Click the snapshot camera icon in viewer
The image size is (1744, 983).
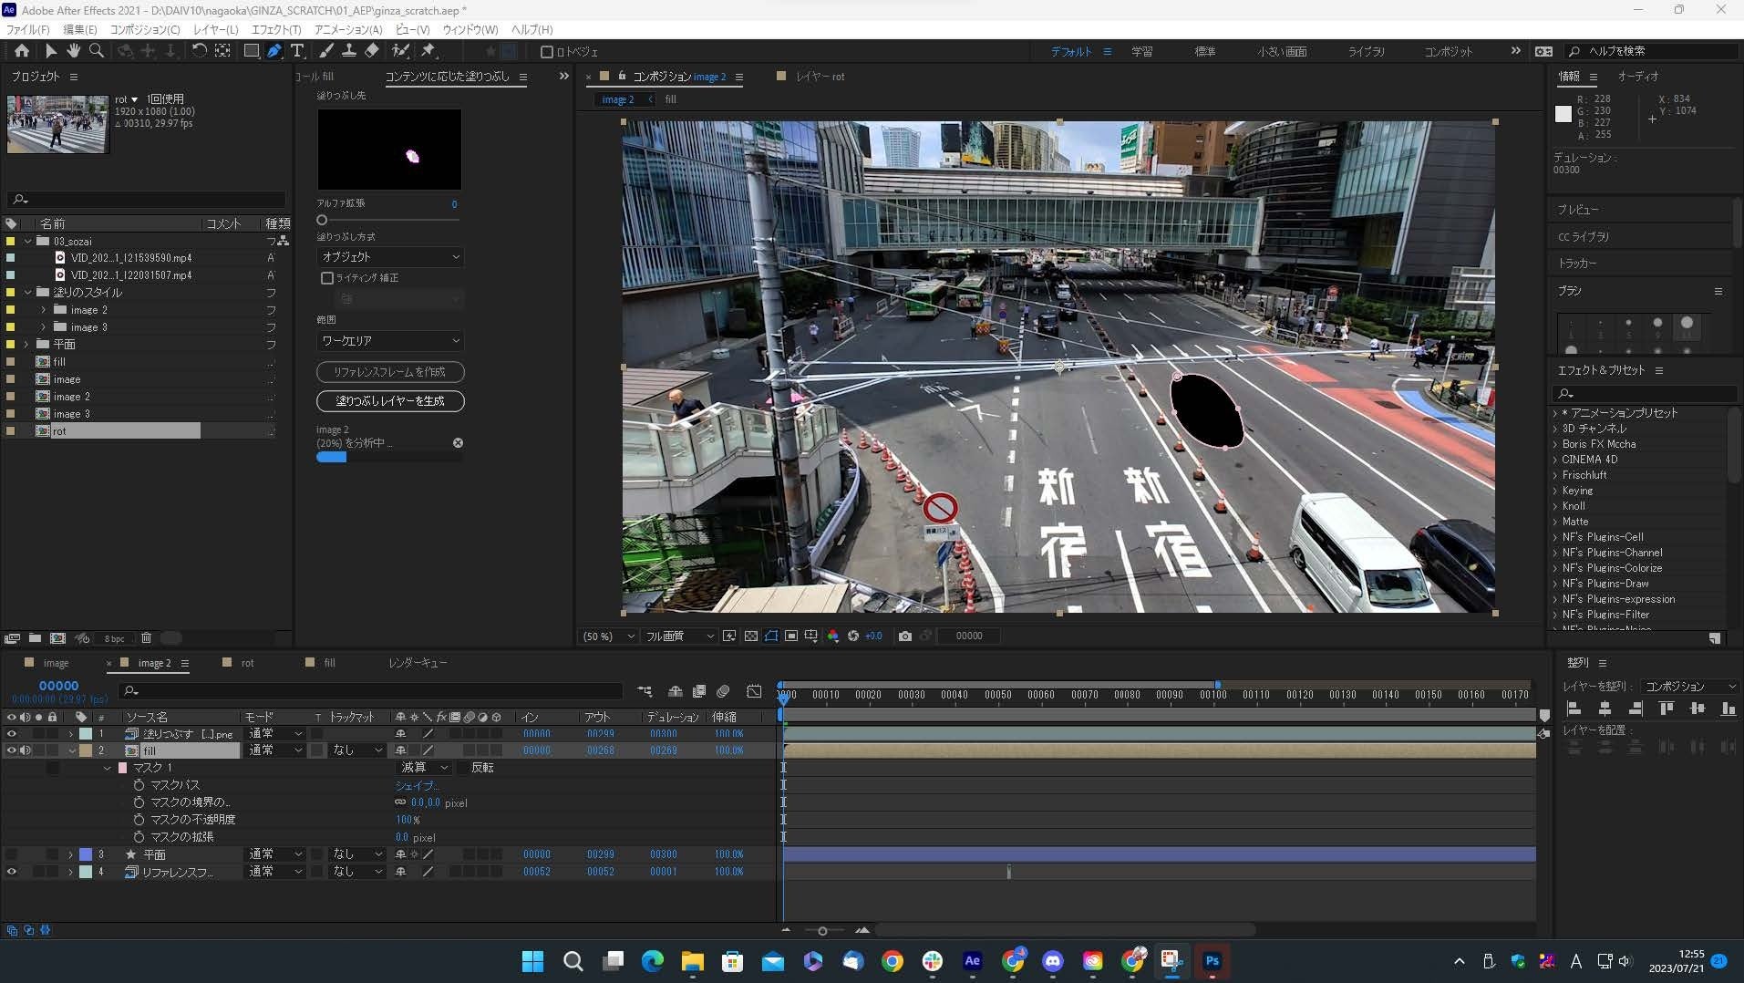pyautogui.click(x=904, y=636)
